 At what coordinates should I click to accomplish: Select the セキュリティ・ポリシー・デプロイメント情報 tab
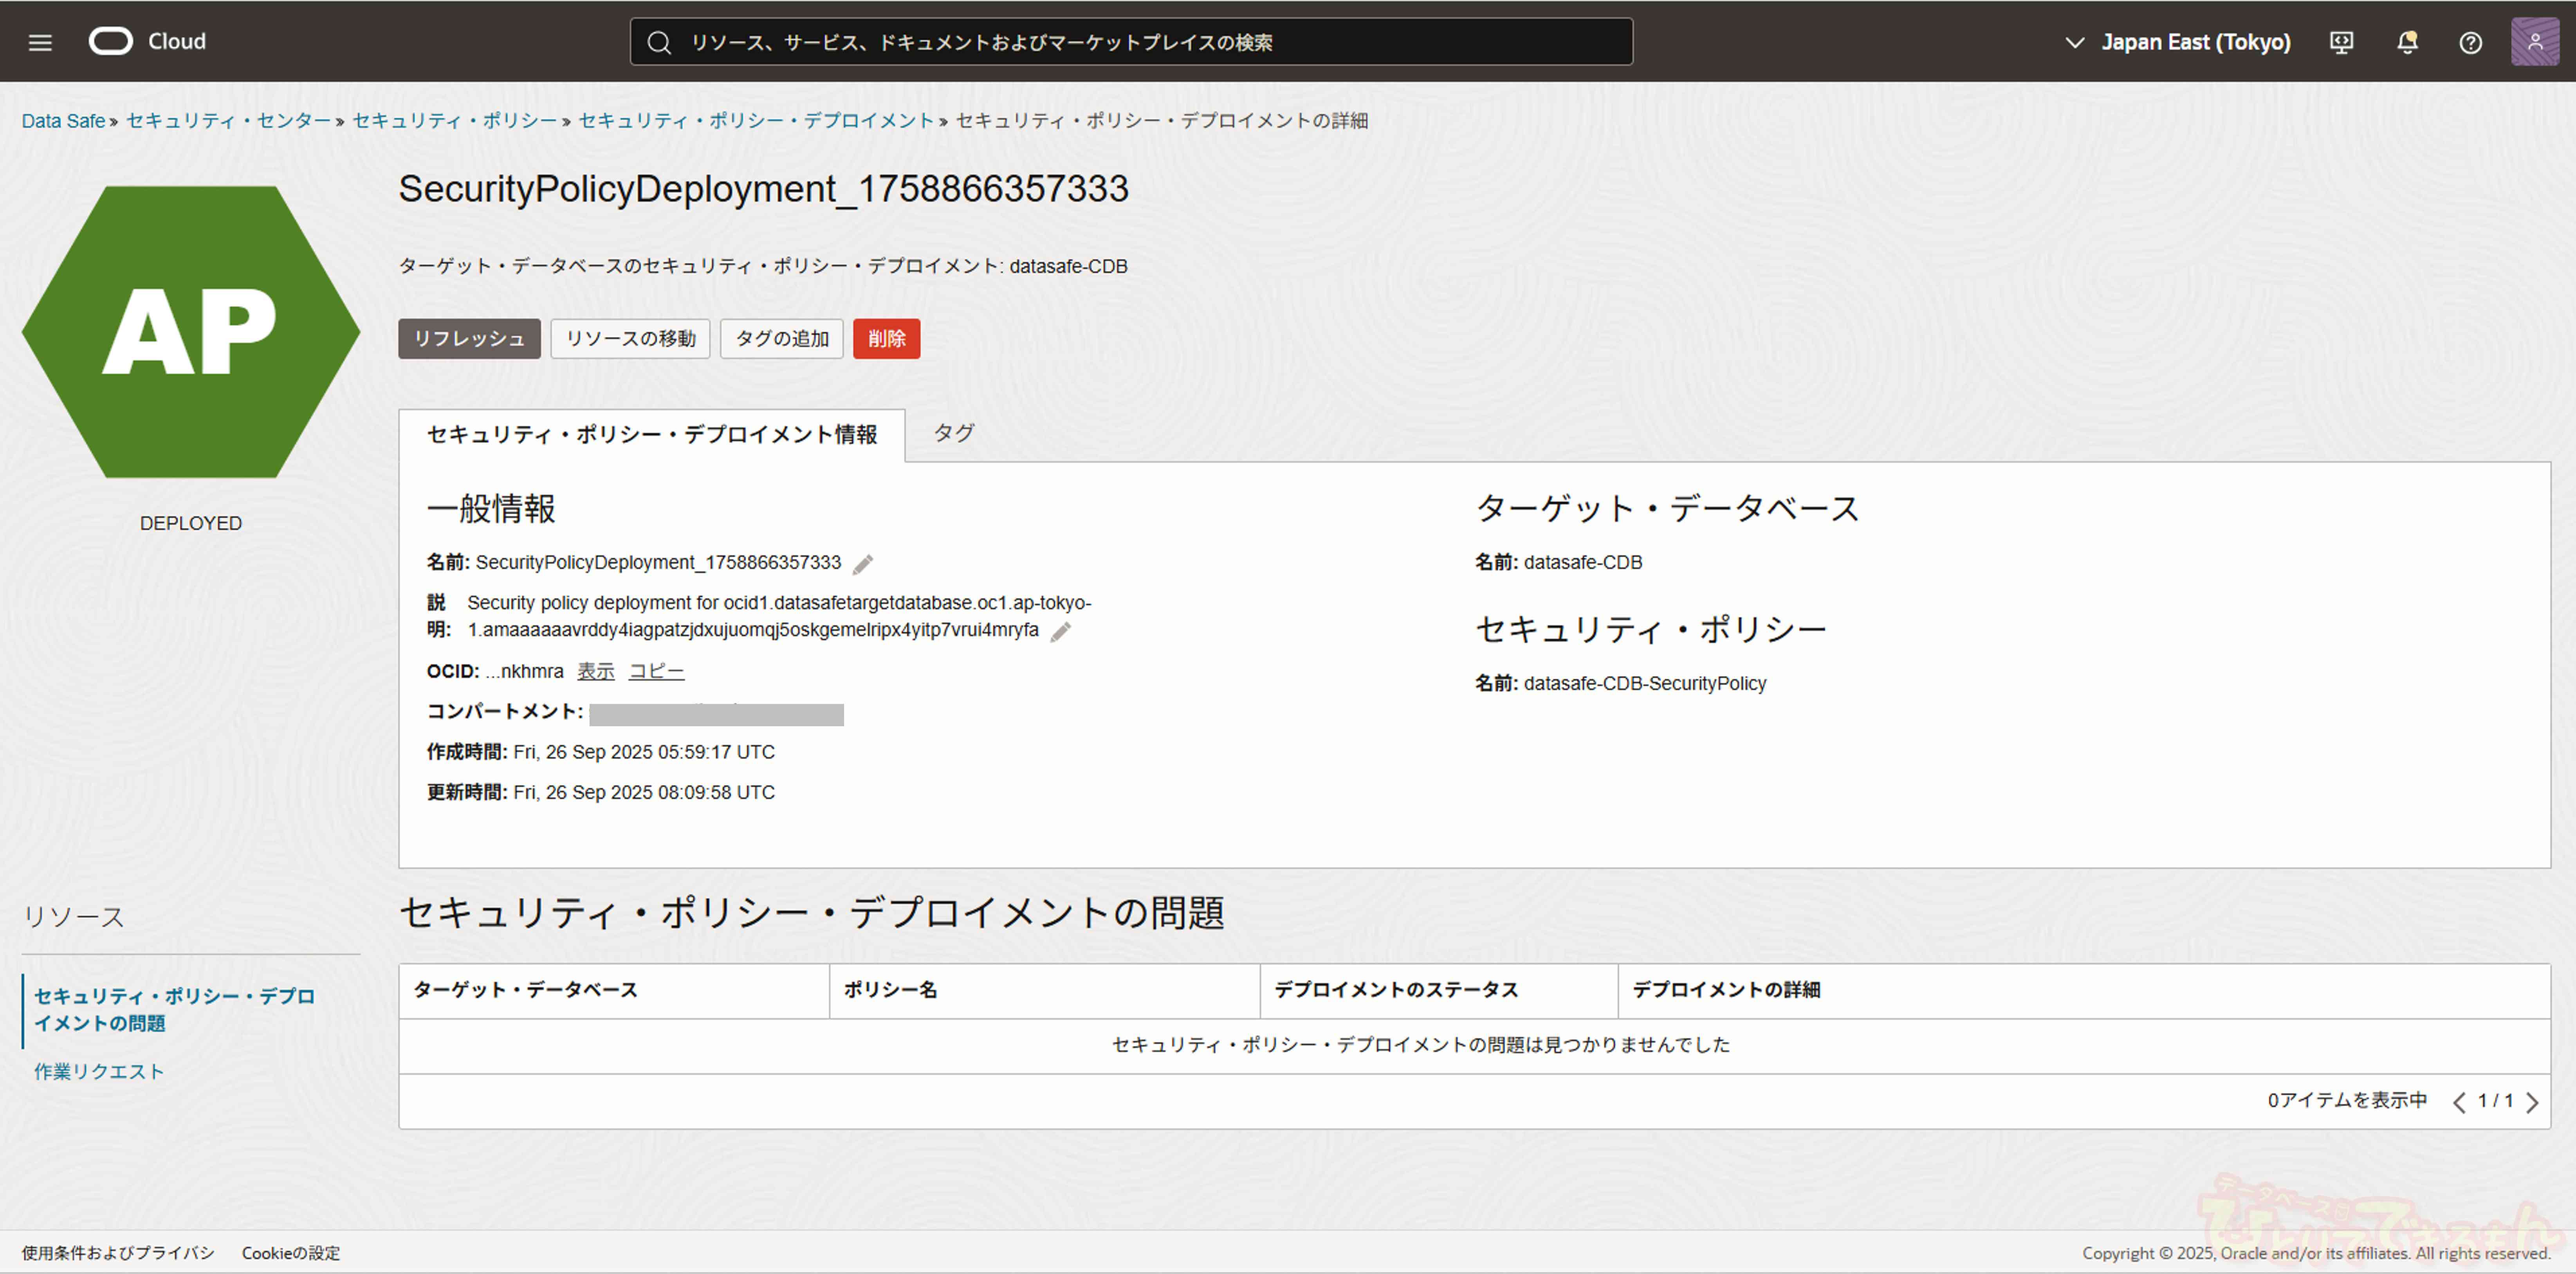point(651,434)
